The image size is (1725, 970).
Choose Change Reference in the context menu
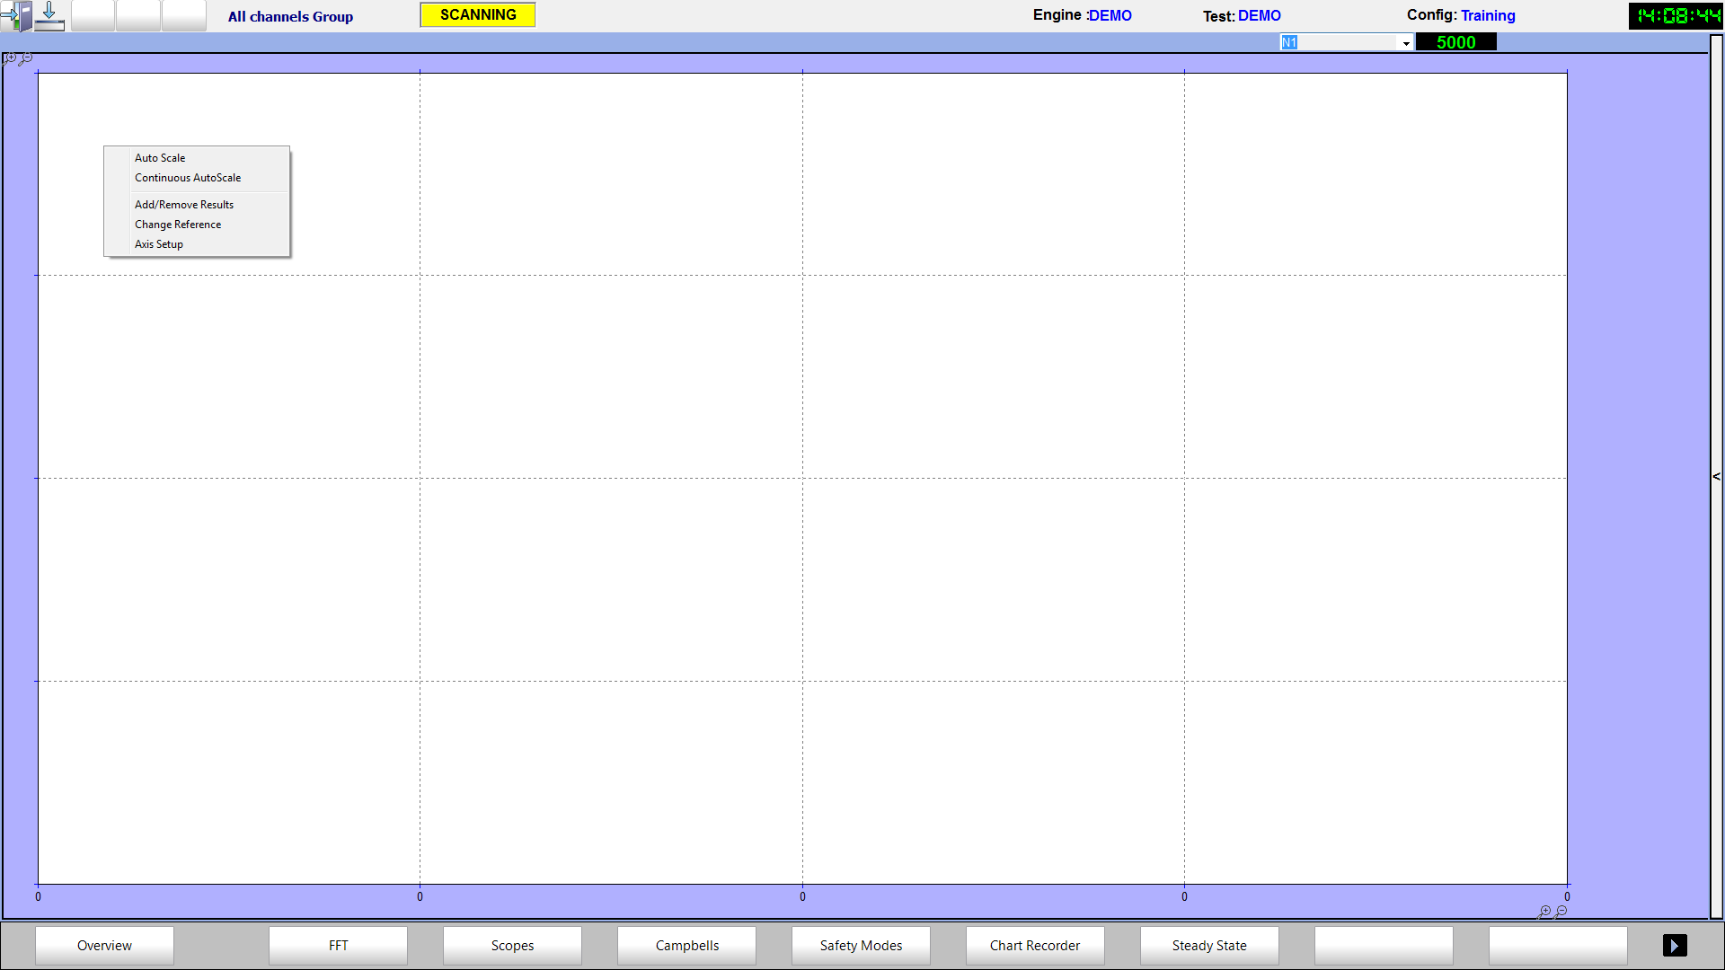(x=178, y=225)
